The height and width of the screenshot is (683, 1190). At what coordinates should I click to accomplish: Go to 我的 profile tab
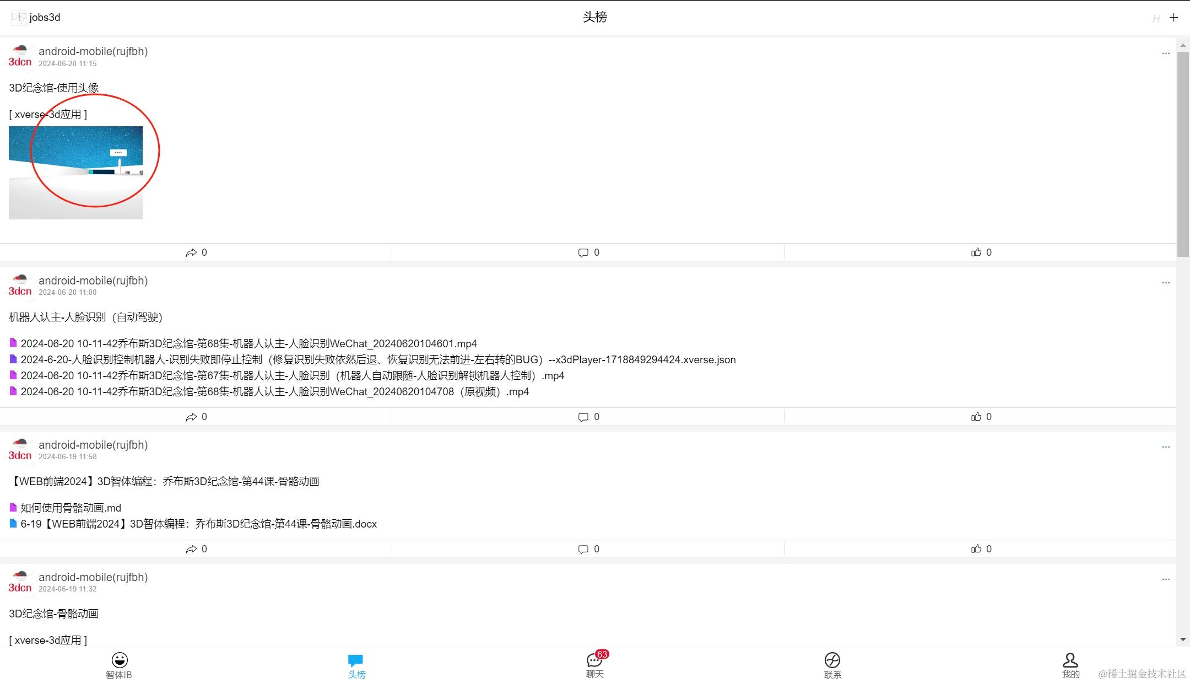(x=1070, y=660)
